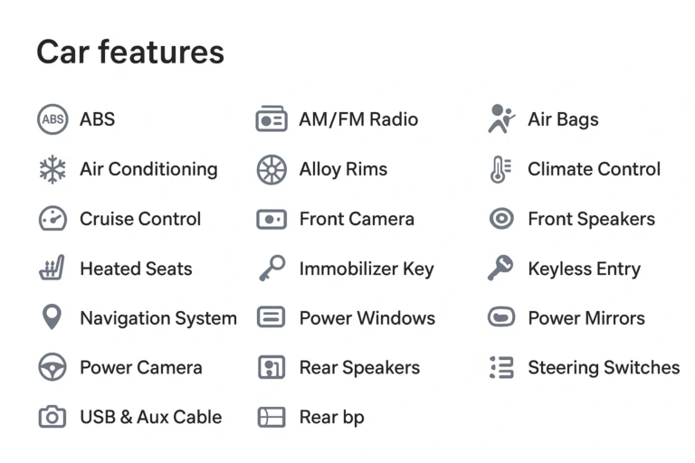Screen dimensions: 695x463
Task: Click the Rear Speakers text label
Action: pos(359,368)
